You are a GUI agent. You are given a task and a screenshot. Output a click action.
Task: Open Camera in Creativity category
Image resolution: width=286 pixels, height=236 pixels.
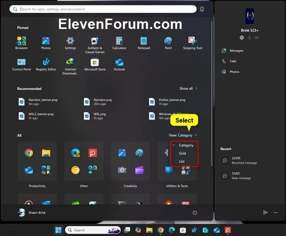click(122, 170)
